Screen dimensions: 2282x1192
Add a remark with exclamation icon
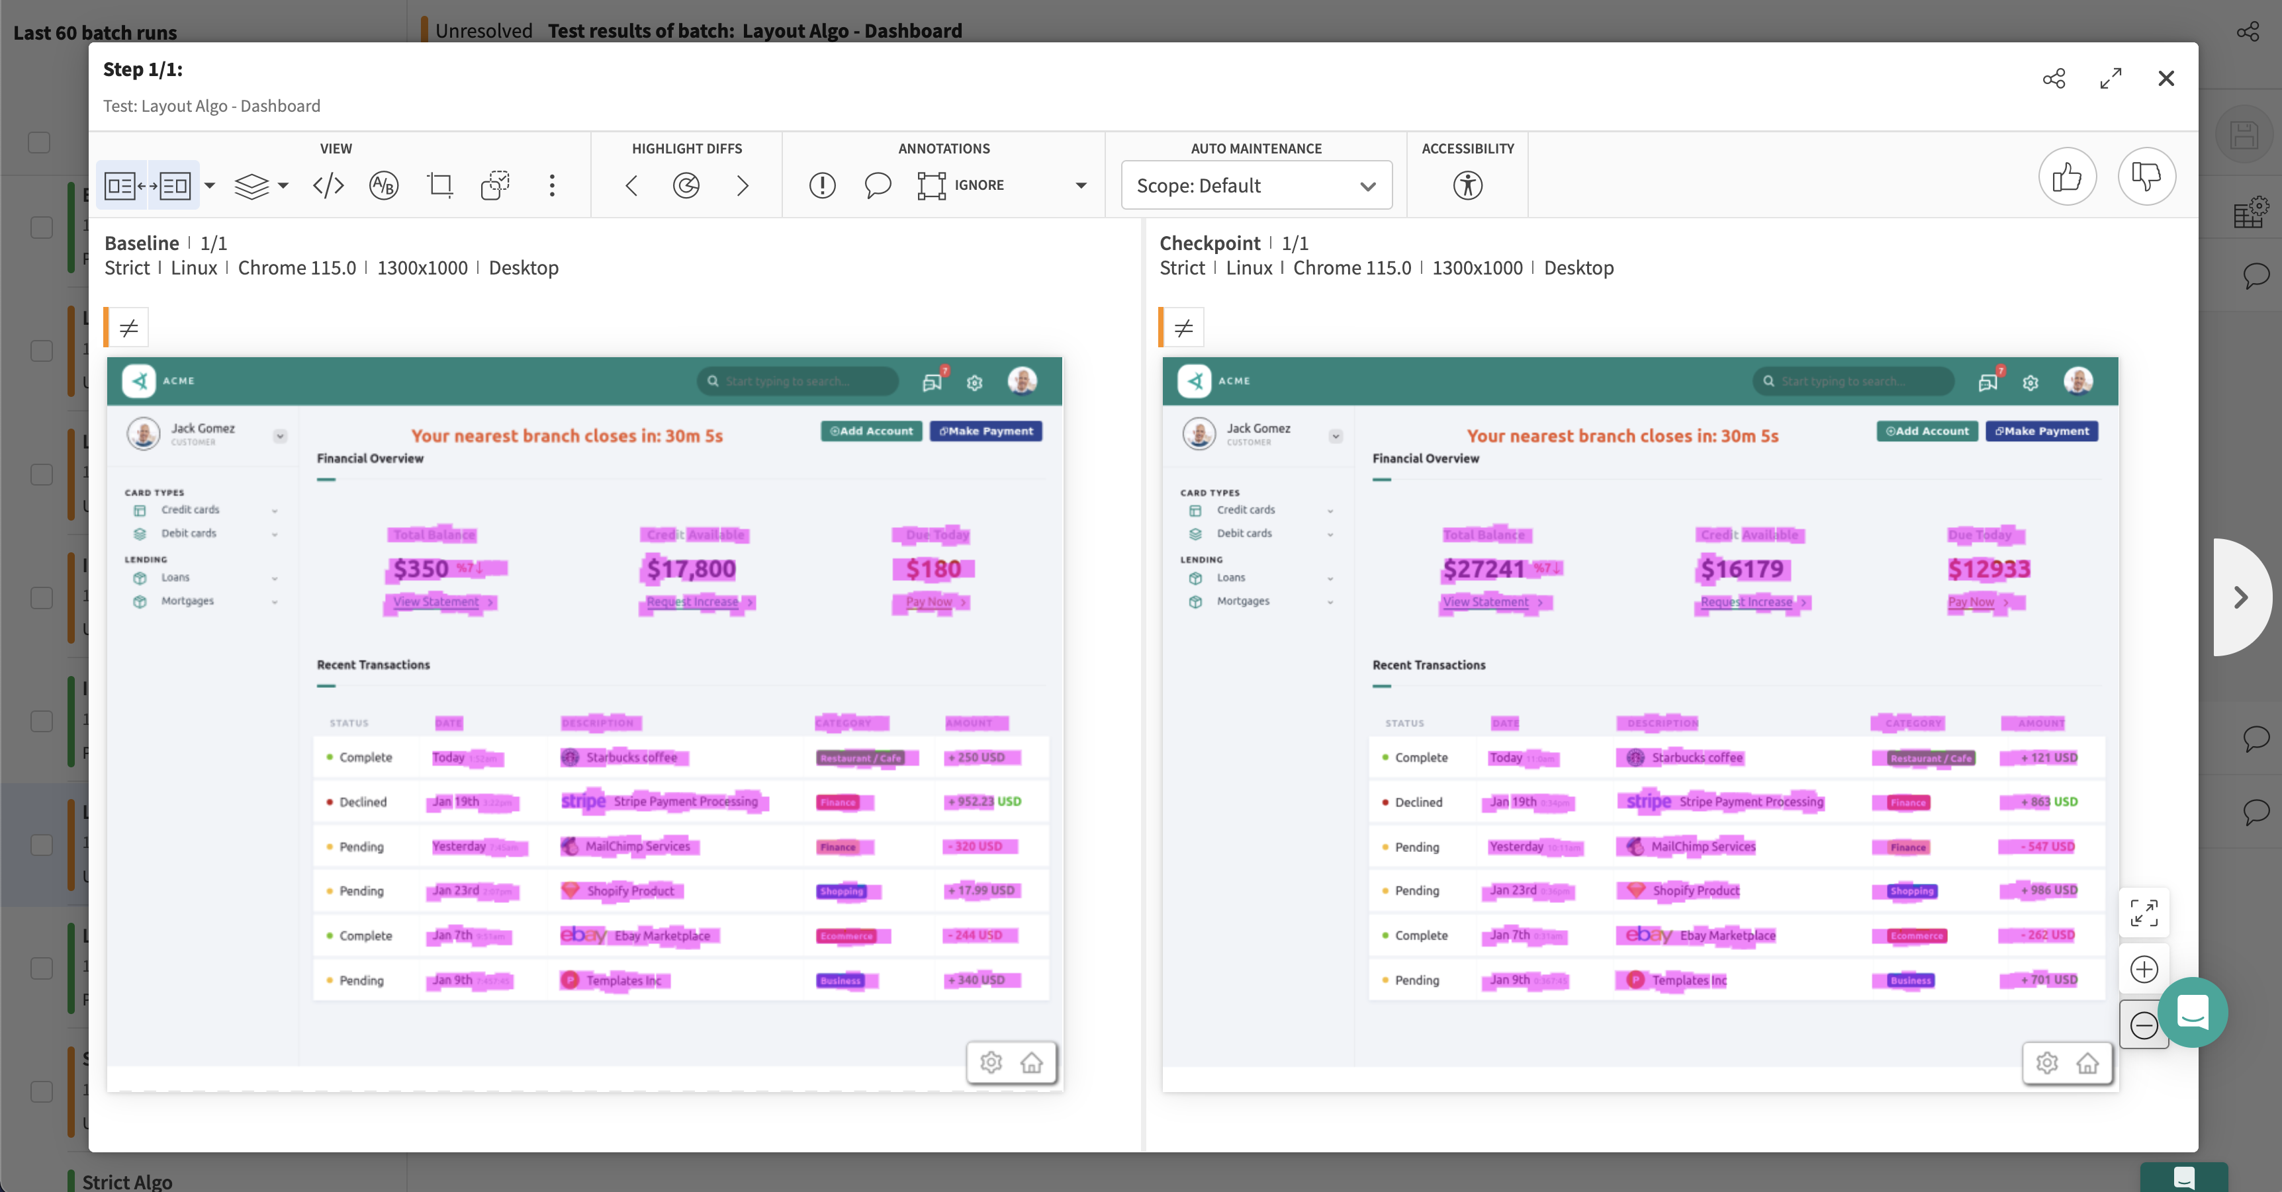(822, 185)
